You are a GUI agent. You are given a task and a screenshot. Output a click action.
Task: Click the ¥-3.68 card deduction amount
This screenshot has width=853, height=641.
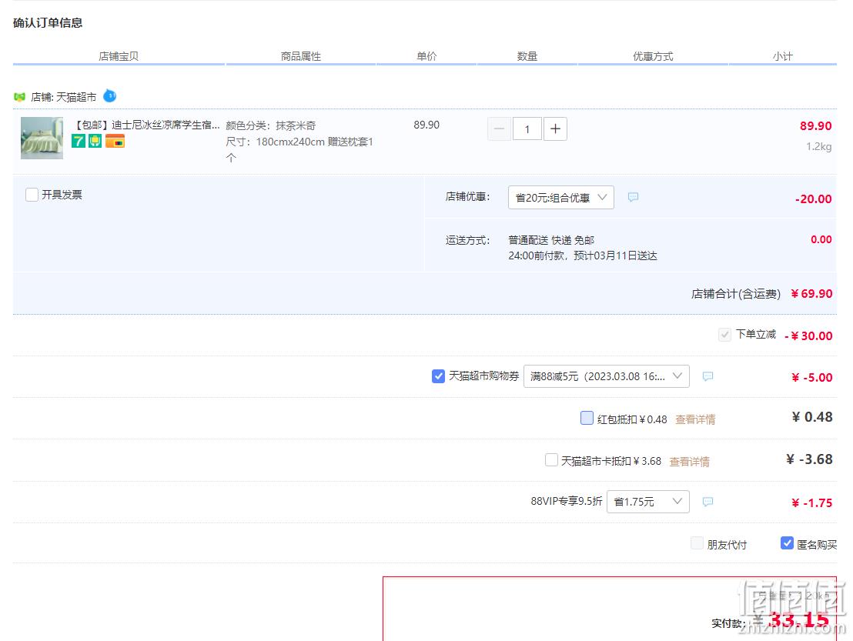[809, 459]
